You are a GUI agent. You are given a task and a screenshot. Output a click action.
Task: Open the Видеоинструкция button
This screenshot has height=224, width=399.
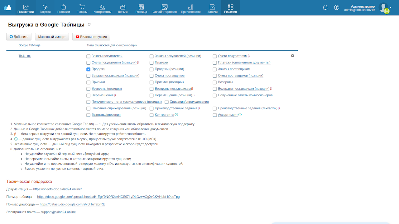91,37
